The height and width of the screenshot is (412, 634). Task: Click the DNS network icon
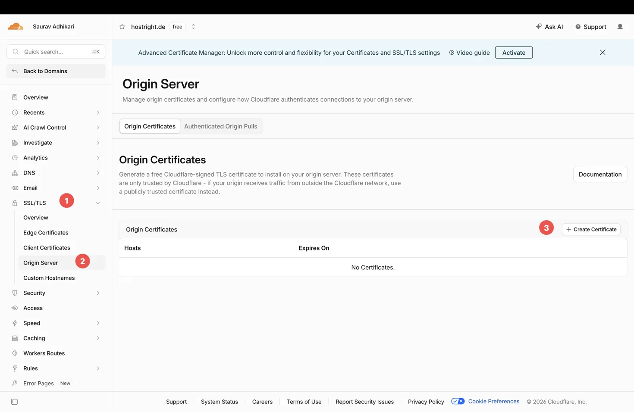pyautogui.click(x=15, y=173)
